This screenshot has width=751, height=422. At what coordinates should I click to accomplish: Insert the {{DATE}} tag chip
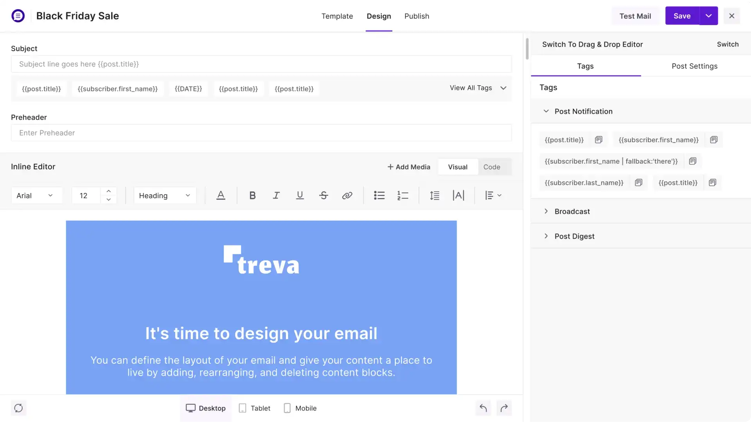188,89
